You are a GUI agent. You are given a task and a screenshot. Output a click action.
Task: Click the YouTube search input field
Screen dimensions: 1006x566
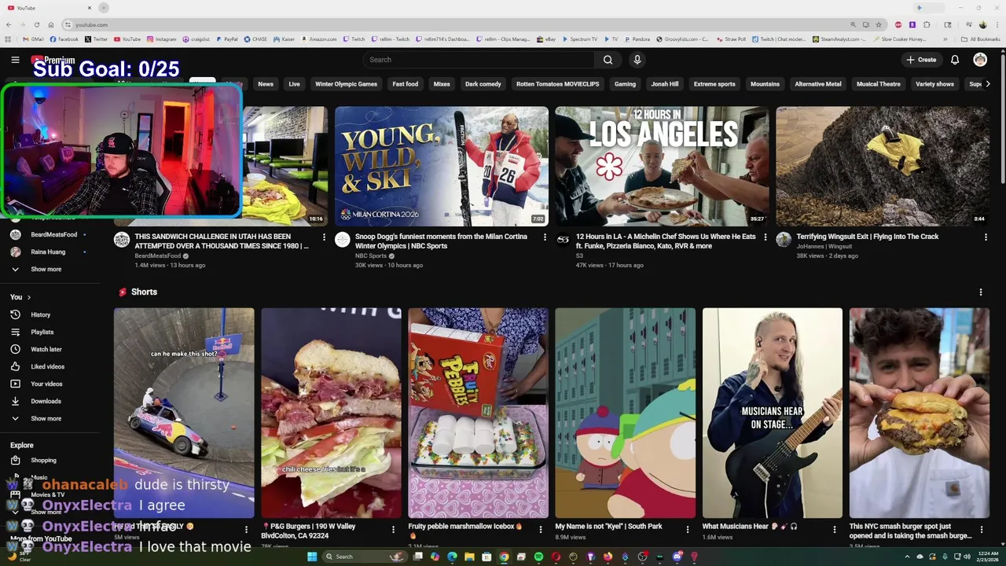479,60
